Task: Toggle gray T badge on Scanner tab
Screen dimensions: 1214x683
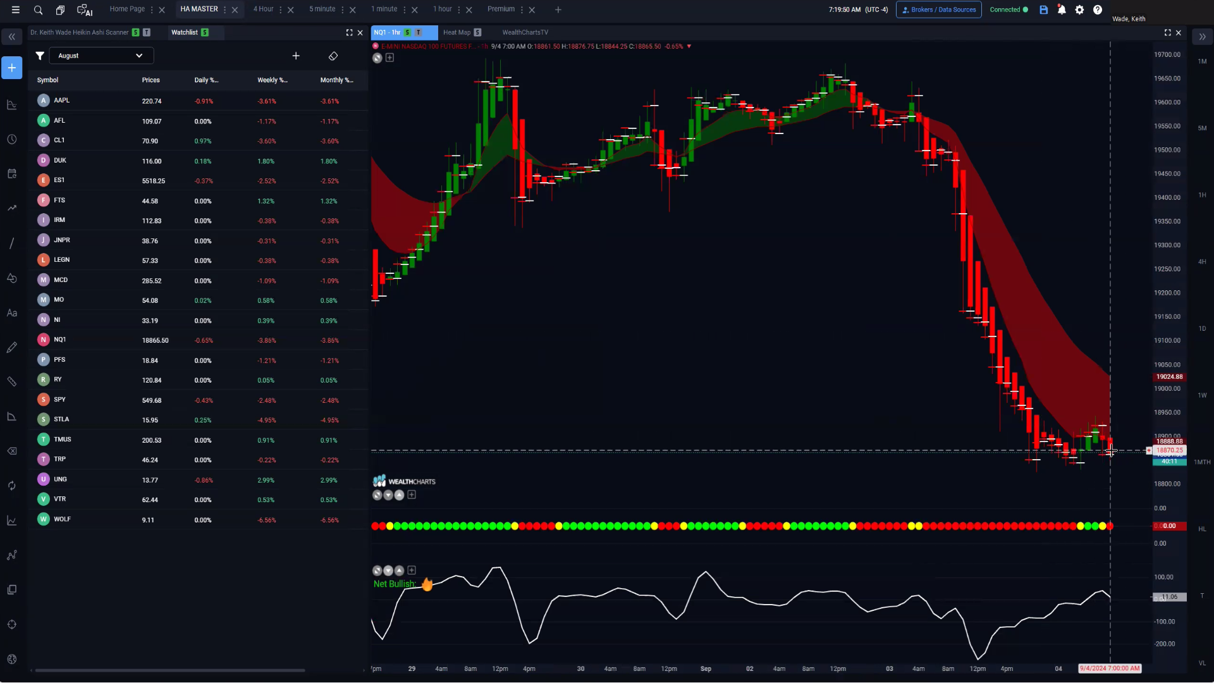Action: [x=147, y=32]
